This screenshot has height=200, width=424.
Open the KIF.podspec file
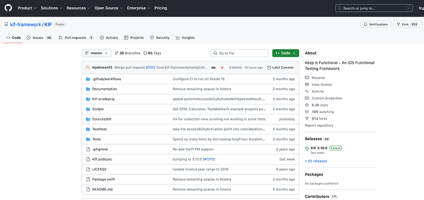tap(102, 159)
